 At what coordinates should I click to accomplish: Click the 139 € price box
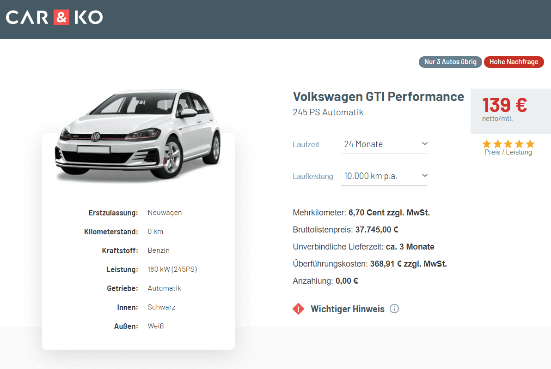coord(511,111)
